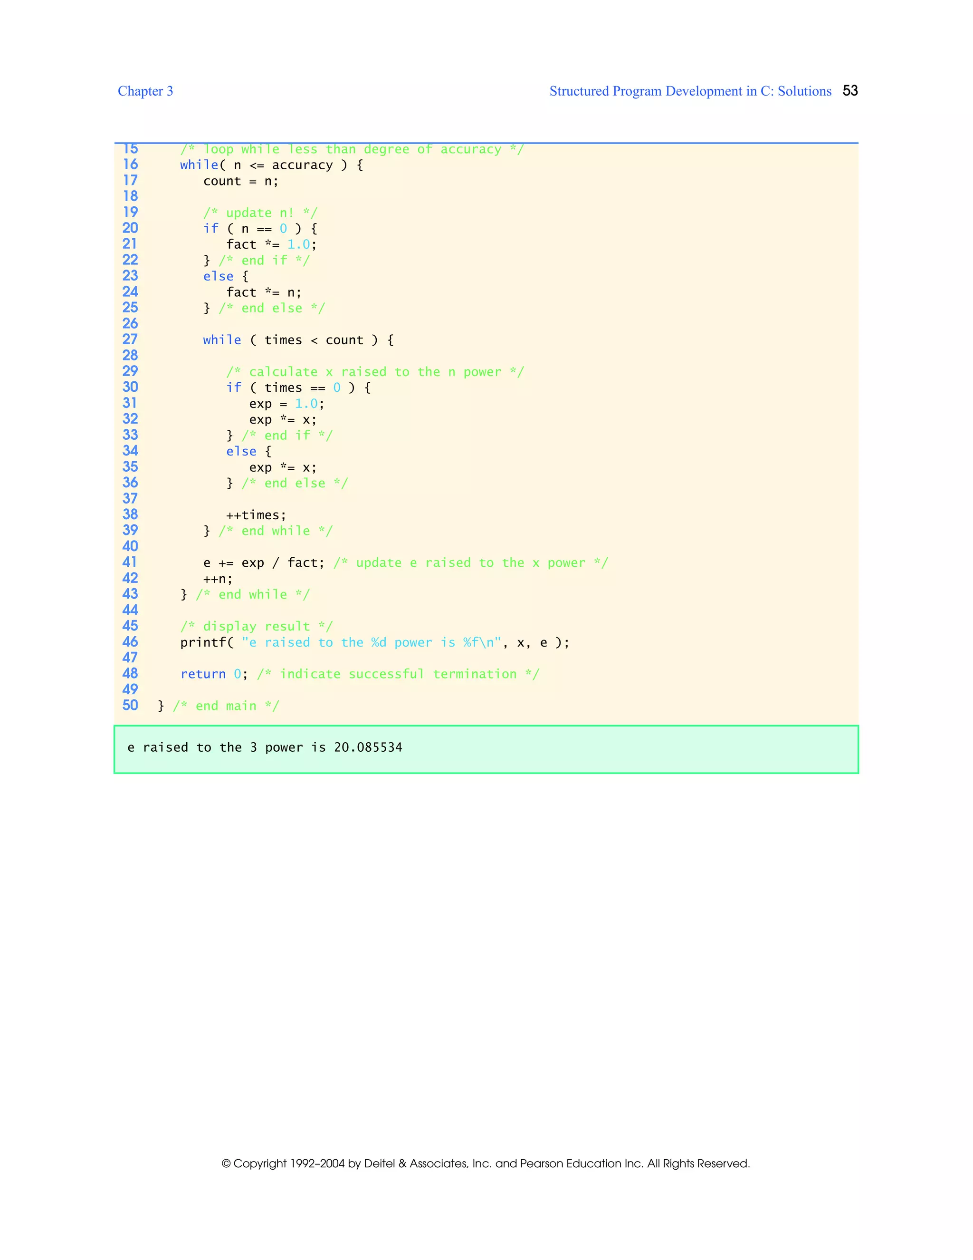Click the 'count = n;' code line

point(240,181)
